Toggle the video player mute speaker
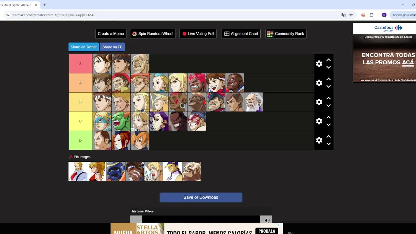Screen dimensions: 416x234 click(x=267, y=220)
